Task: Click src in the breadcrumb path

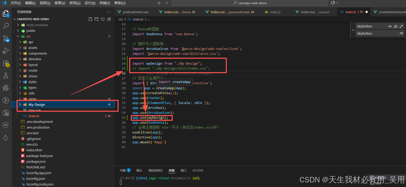Action: tap(121, 19)
